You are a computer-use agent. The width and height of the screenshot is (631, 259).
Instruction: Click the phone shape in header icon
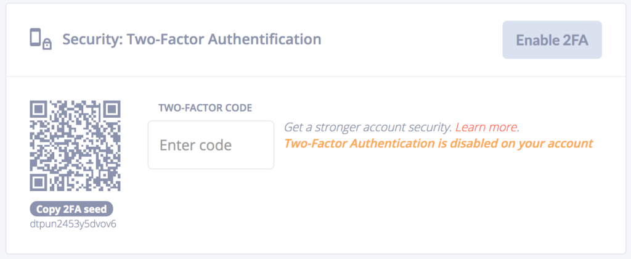point(35,38)
